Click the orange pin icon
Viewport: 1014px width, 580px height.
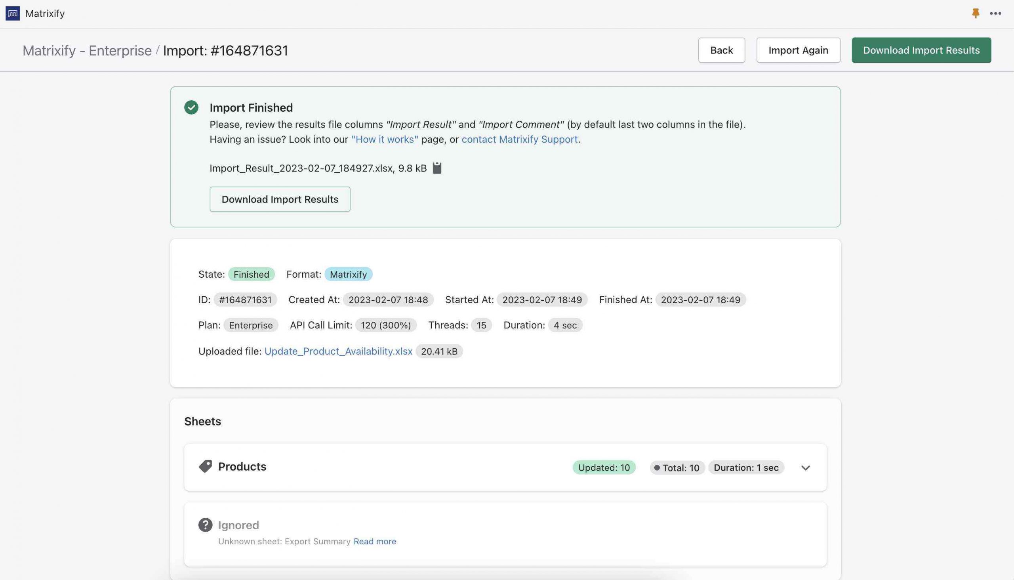click(975, 13)
